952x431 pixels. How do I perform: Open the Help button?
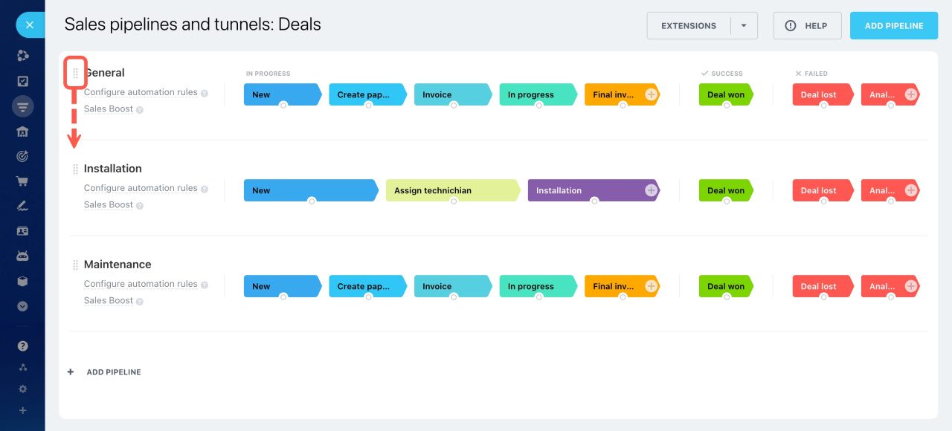(807, 25)
